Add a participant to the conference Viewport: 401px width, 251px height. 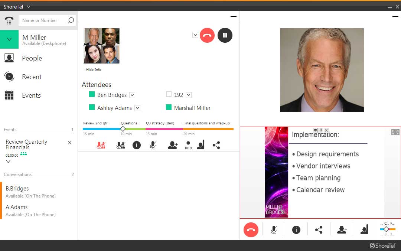point(172,145)
